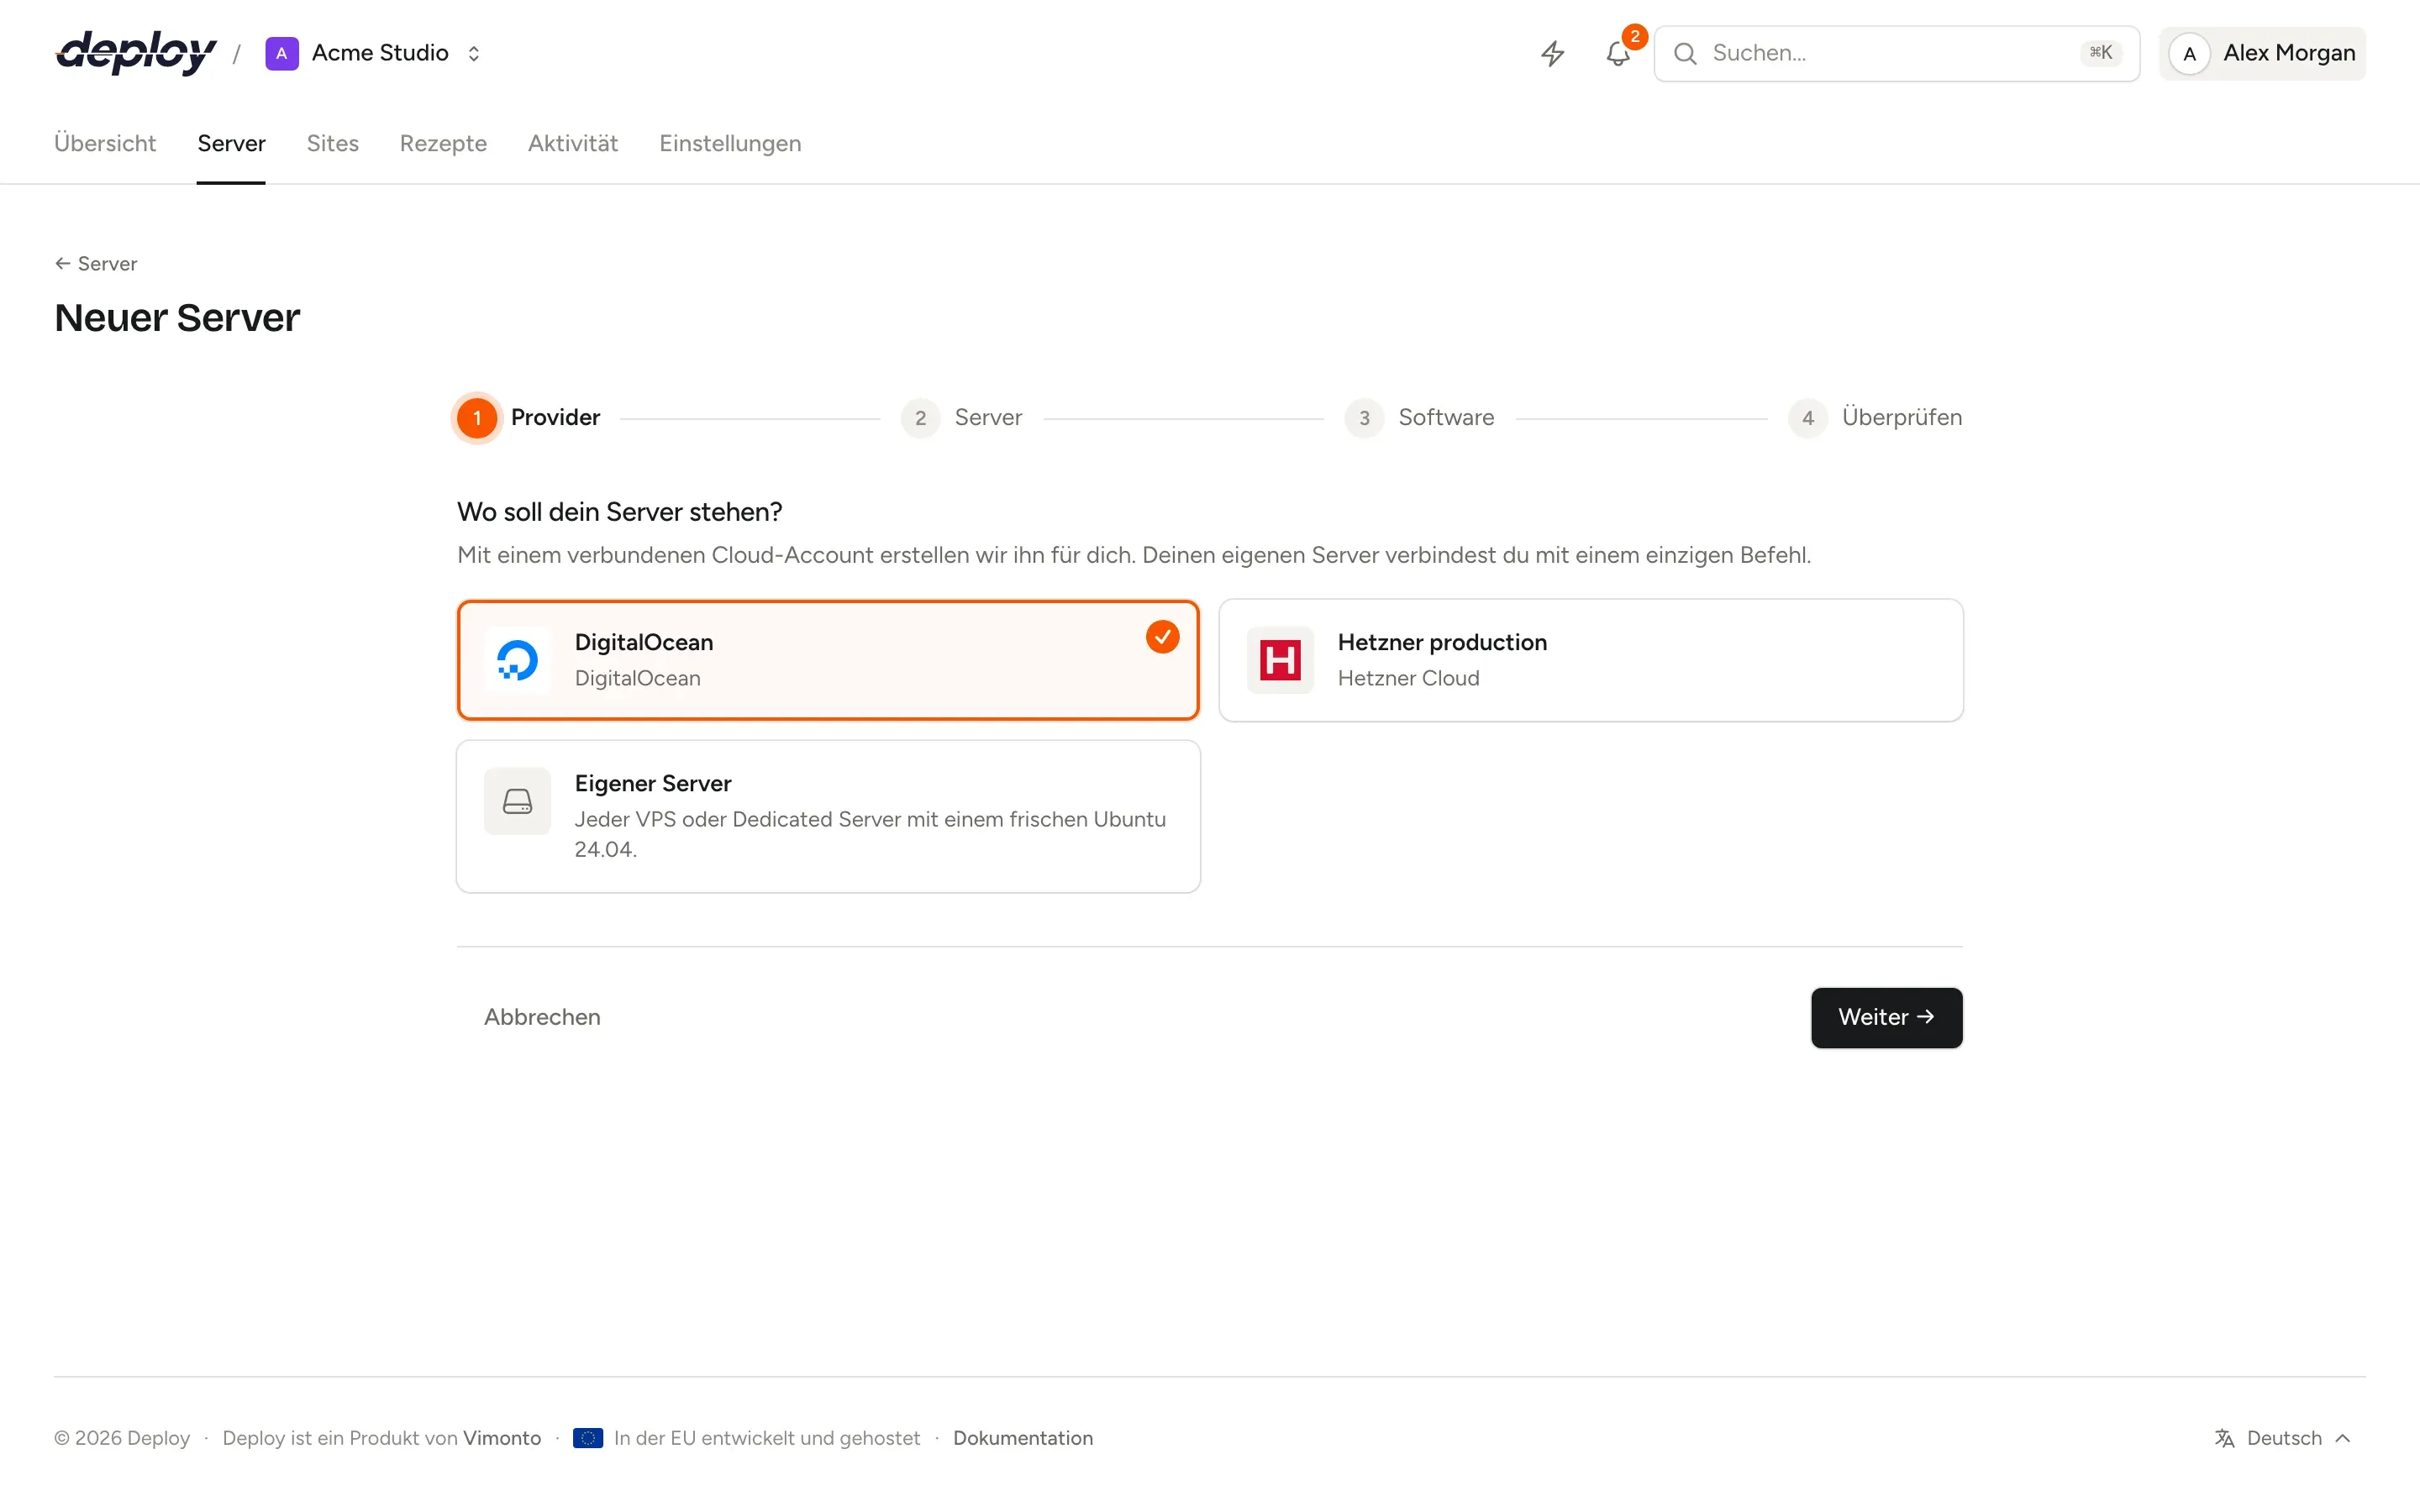Click the Eigener Server hard drive icon
This screenshot has width=2420, height=1512.
517,801
